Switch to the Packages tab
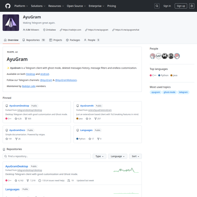 click(x=73, y=40)
